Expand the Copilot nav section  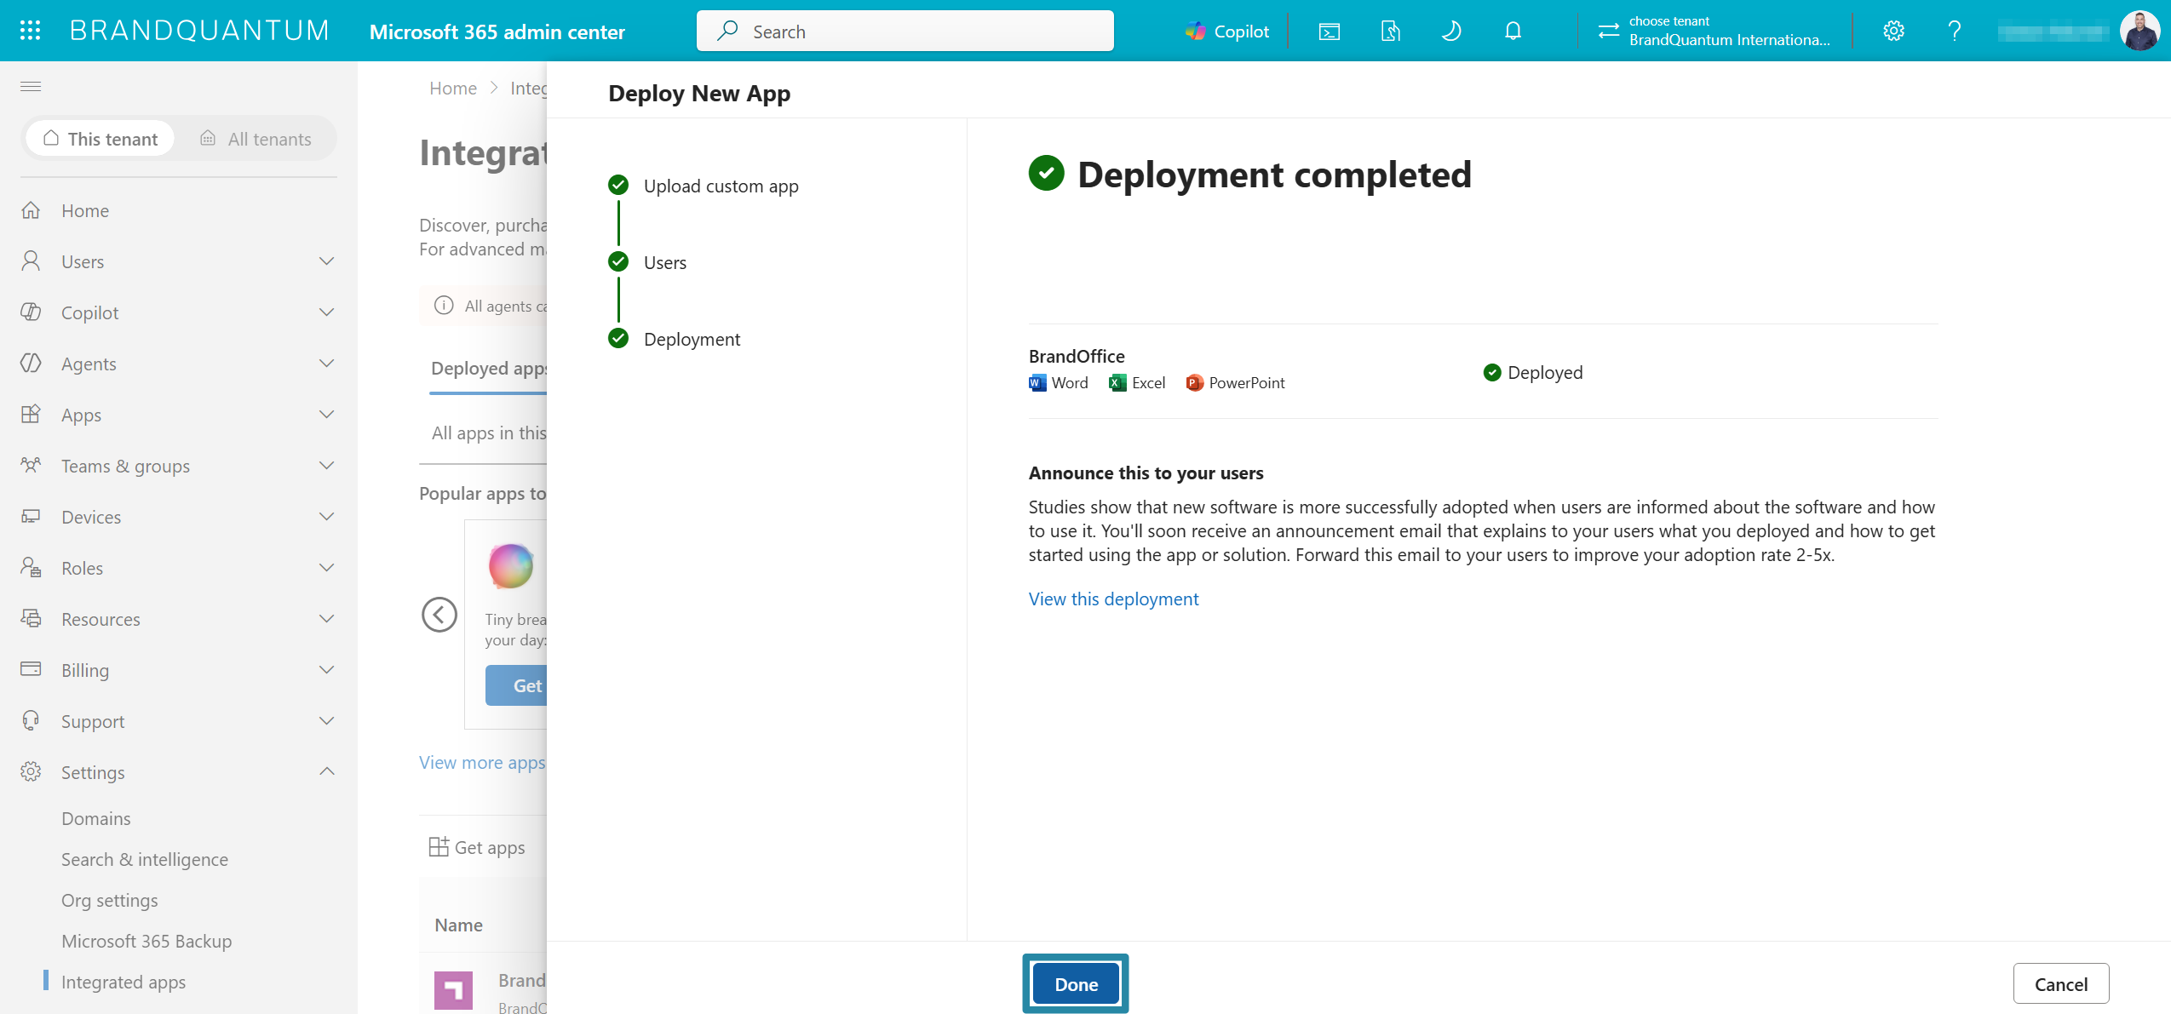(326, 312)
